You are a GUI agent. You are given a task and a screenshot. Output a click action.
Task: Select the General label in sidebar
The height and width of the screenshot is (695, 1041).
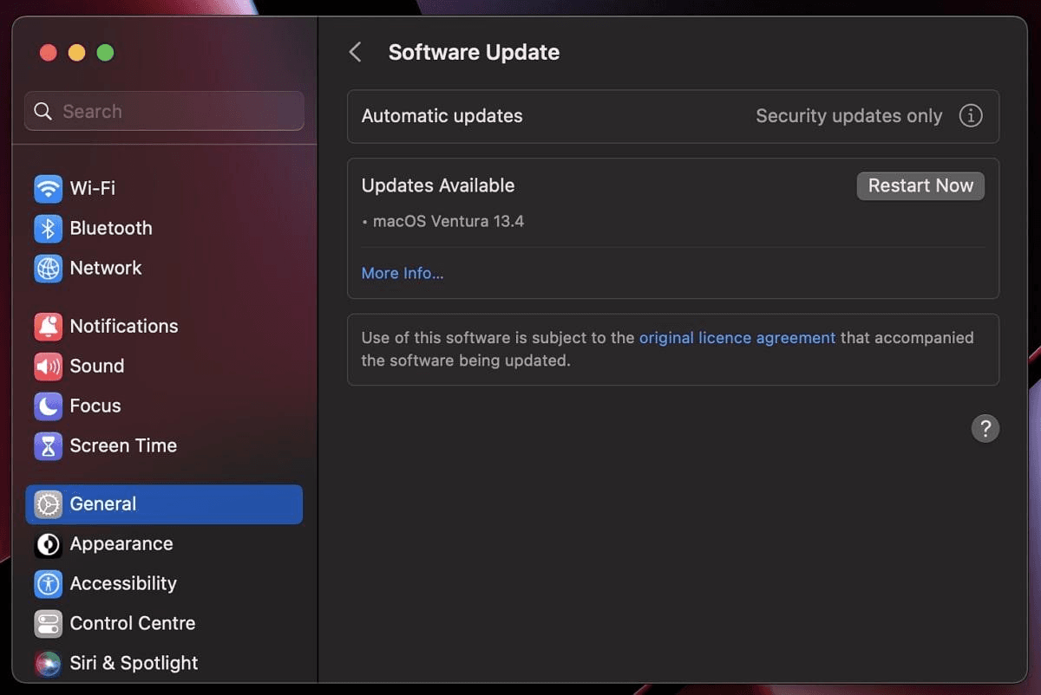pyautogui.click(x=103, y=503)
